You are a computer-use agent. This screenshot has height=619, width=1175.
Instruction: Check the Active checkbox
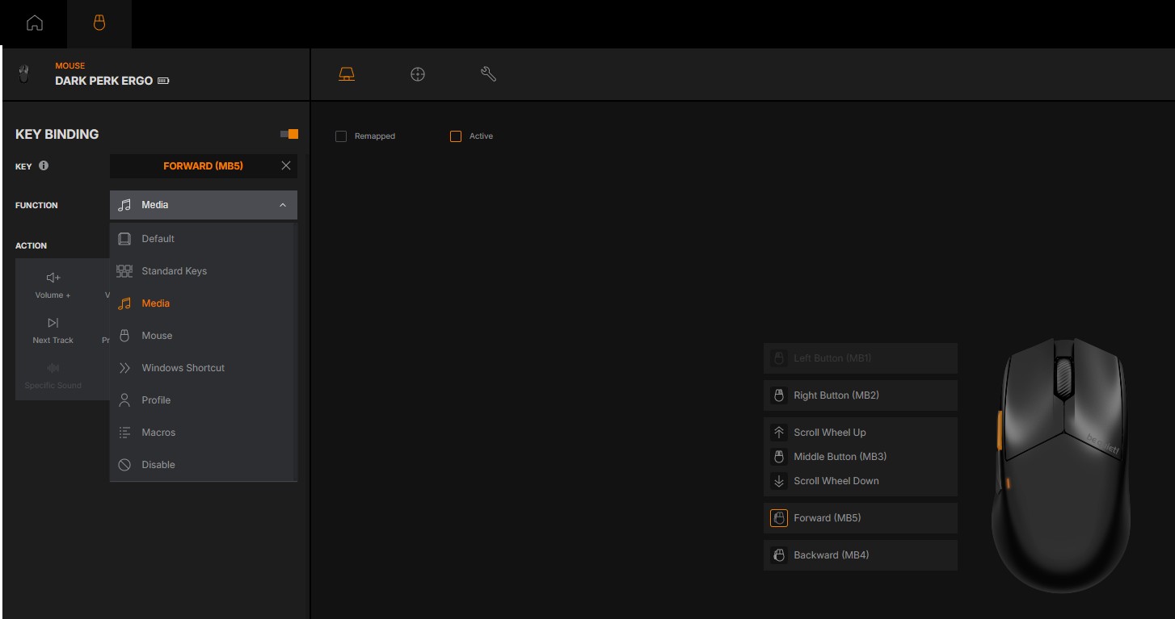coord(456,136)
